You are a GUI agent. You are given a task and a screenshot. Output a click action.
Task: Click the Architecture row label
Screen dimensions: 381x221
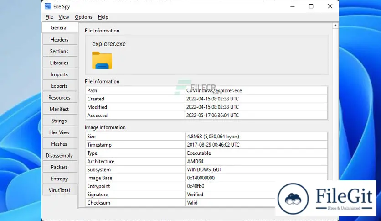[101, 161]
